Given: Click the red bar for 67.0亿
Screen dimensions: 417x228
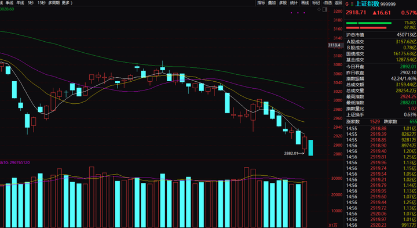Looking at the screenshot, I should [x=366, y=28].
